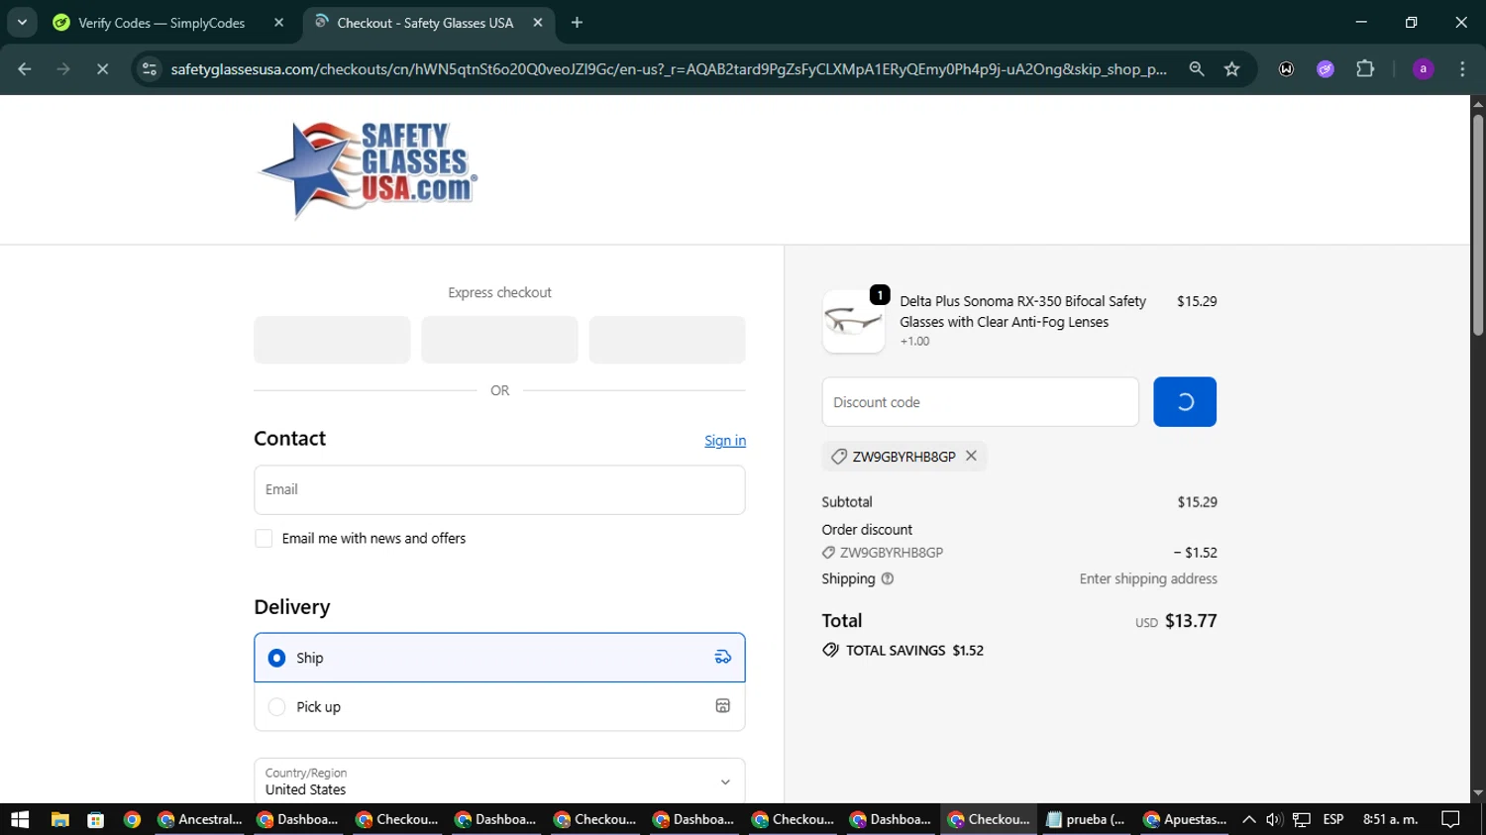Image resolution: width=1486 pixels, height=835 pixels.
Task: Click the Delta Plus Sonoma product title
Action: tap(1022, 311)
